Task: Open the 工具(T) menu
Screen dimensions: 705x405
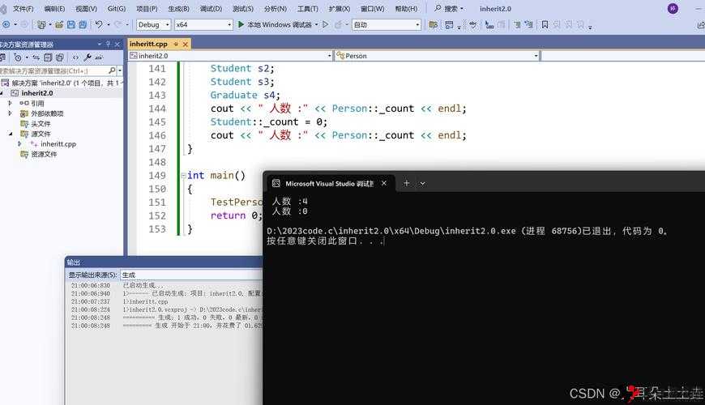Action: (x=308, y=9)
